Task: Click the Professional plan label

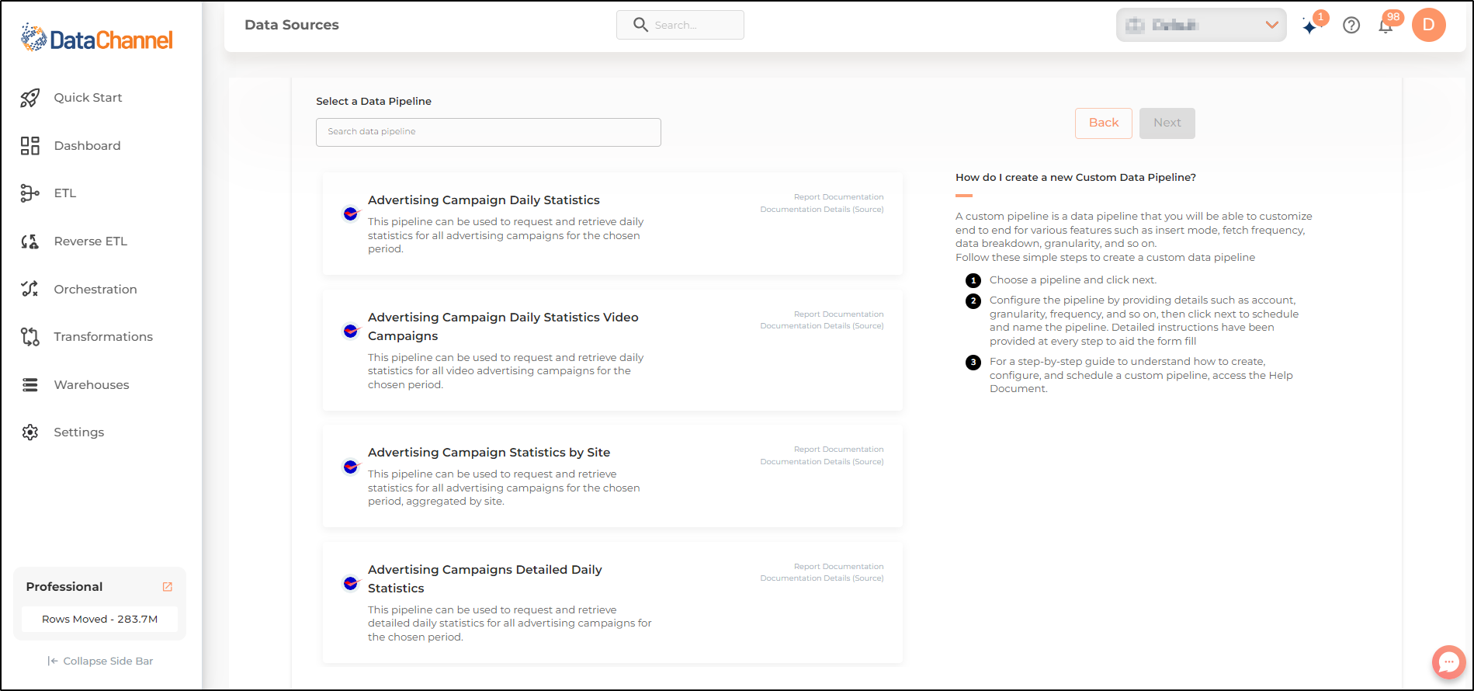Action: [64, 587]
